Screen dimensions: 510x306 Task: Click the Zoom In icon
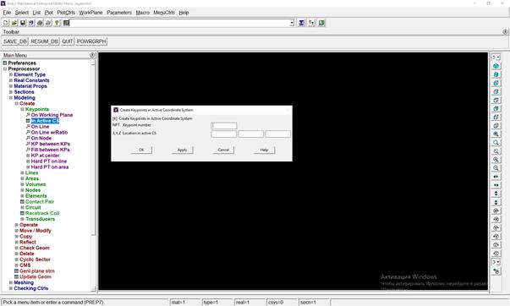(x=496, y=160)
